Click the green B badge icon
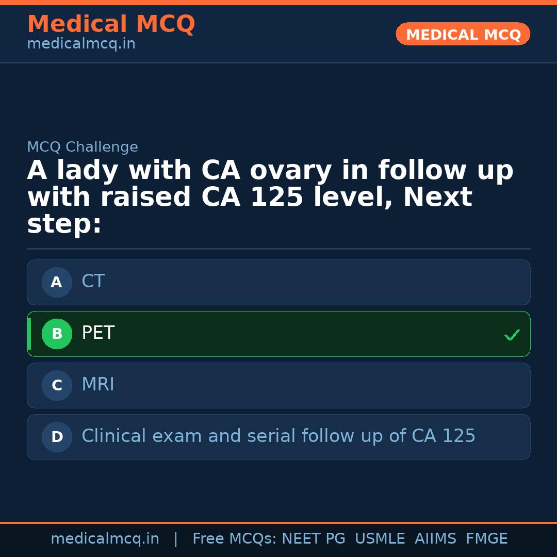 click(x=57, y=334)
